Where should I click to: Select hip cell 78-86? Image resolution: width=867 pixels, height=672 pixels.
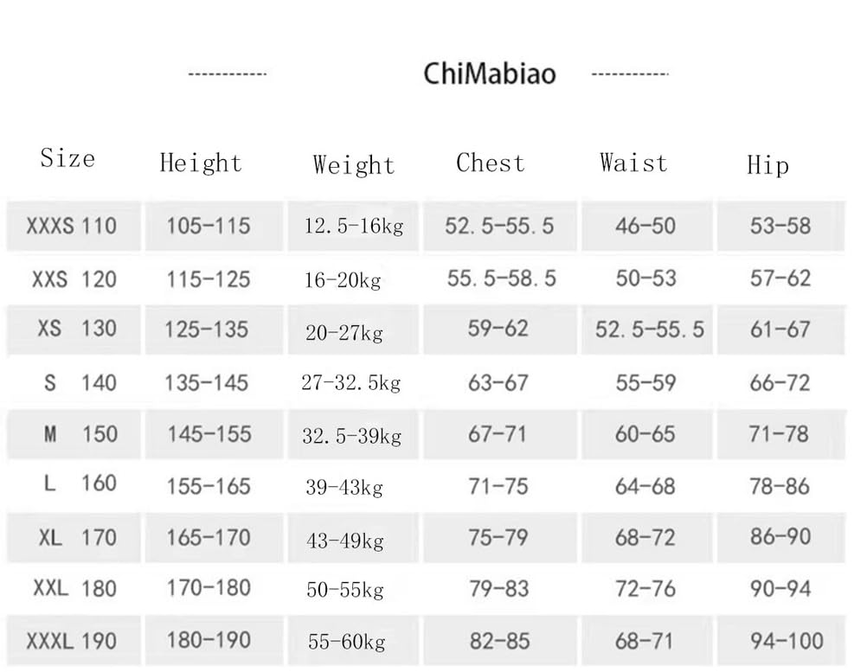[x=780, y=487]
